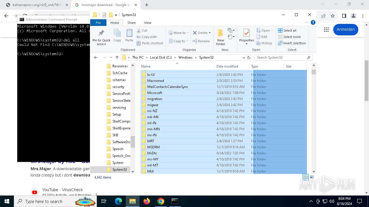Select Speech in navigation tree
369x207 pixels.
(x=118, y=149)
